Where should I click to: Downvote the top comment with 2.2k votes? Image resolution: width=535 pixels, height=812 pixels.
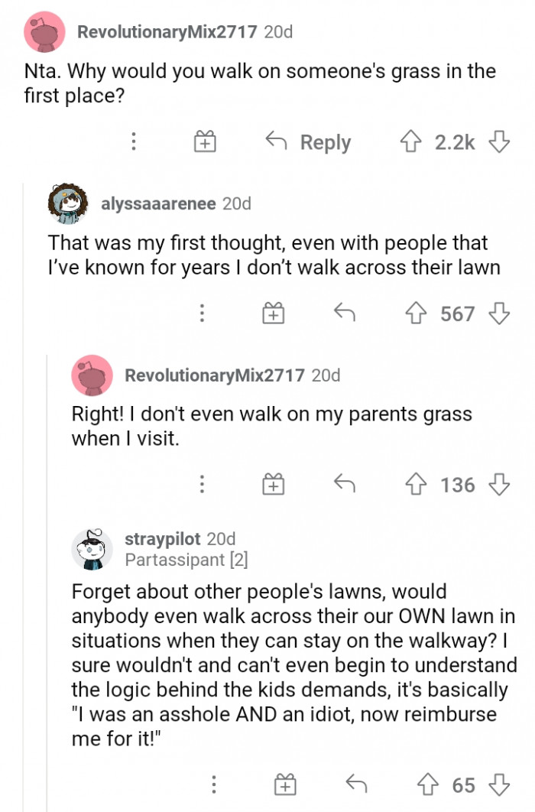(498, 142)
